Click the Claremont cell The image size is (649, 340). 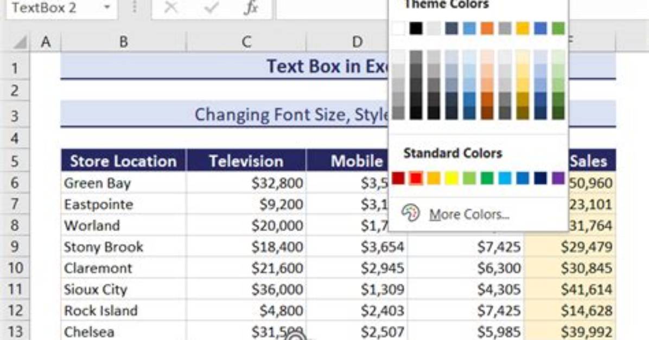point(123,268)
